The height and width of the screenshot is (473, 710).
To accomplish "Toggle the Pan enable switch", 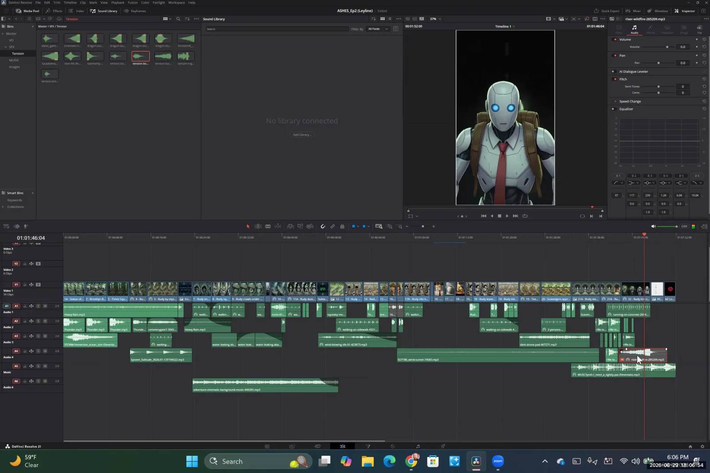I will tap(615, 55).
